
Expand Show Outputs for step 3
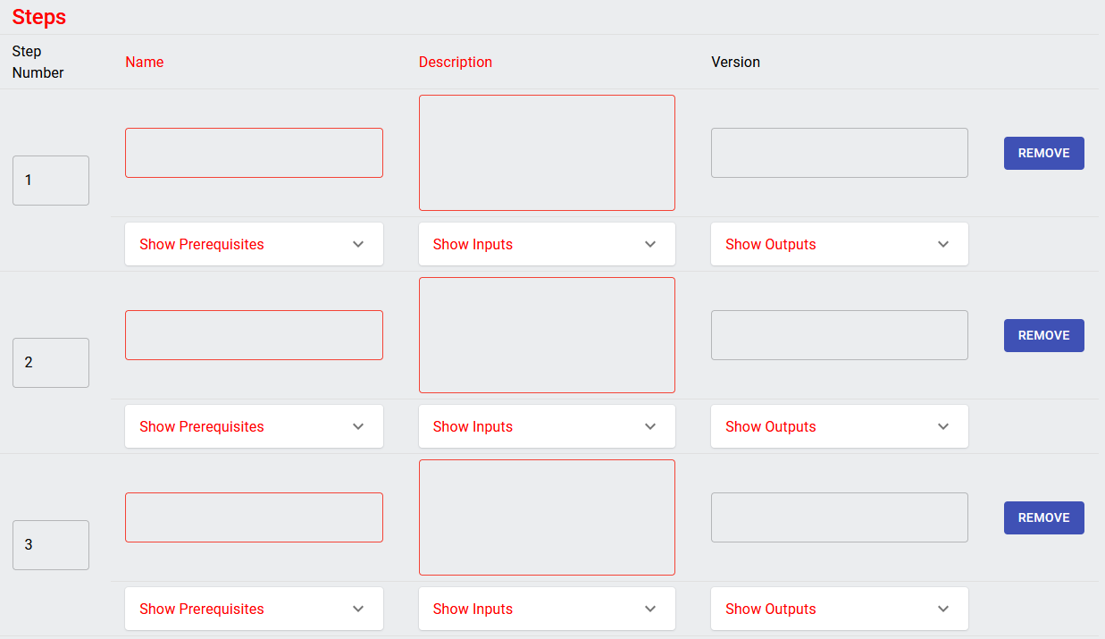[839, 609]
